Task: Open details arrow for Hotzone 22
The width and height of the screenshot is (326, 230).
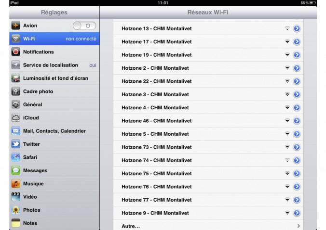Action: click(x=297, y=81)
